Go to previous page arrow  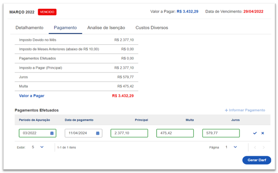coord(255,147)
